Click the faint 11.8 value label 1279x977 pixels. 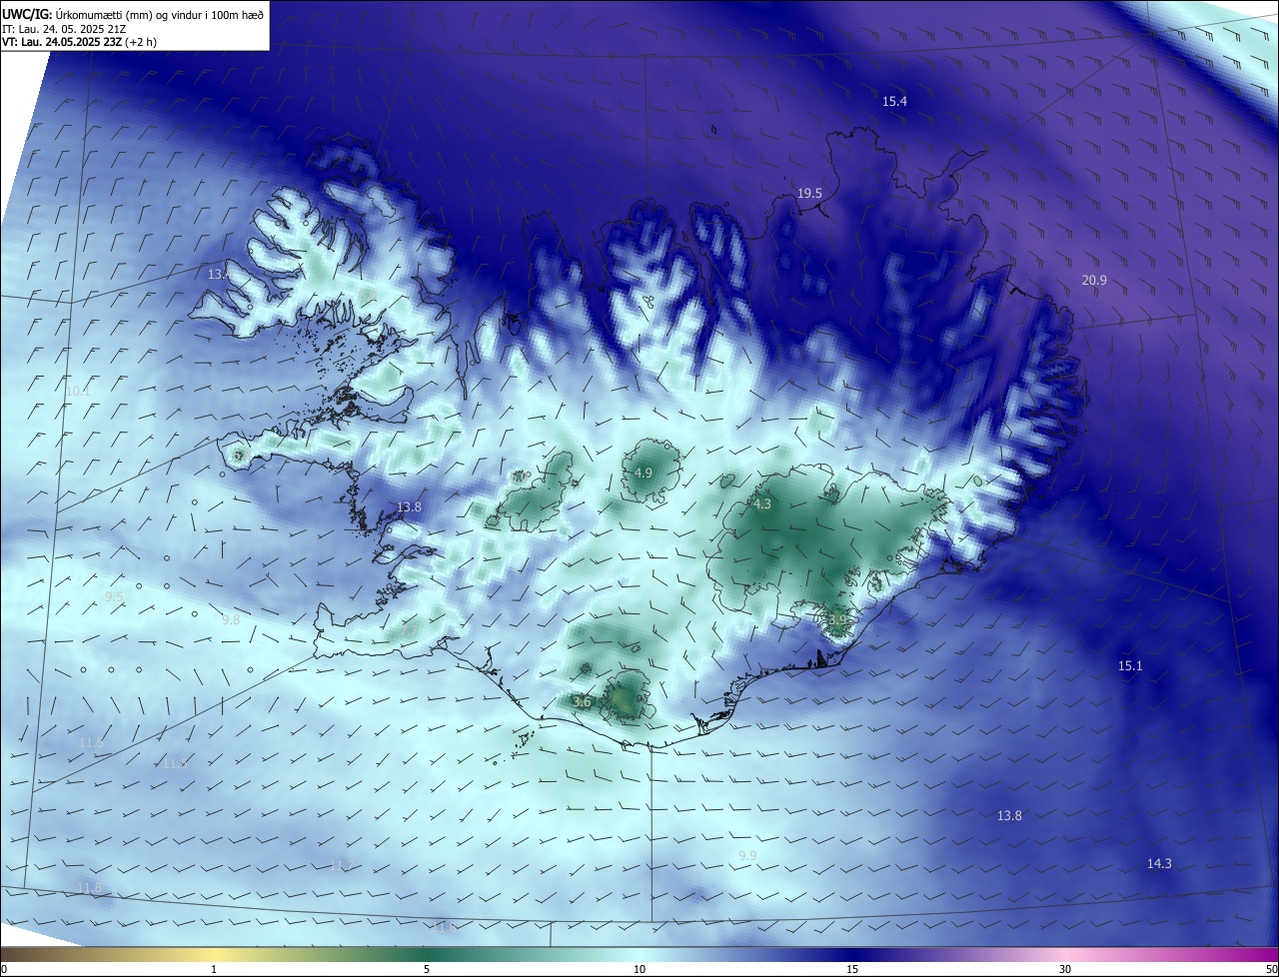[x=90, y=887]
